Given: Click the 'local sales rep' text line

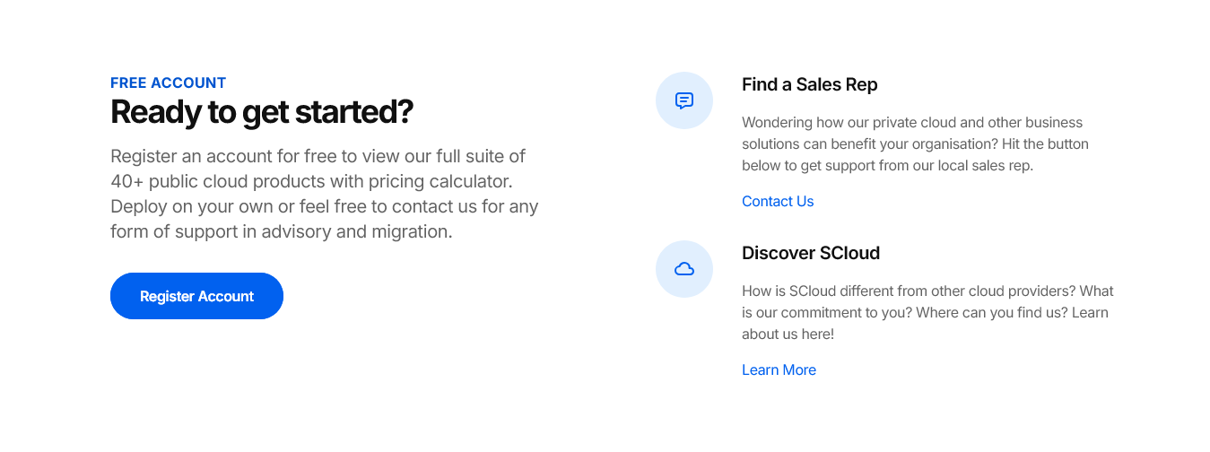Looking at the screenshot, I should click(887, 166).
